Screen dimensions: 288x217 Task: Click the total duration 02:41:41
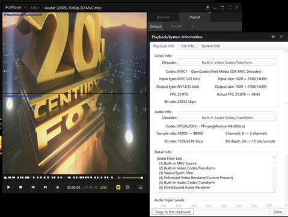[91, 188]
